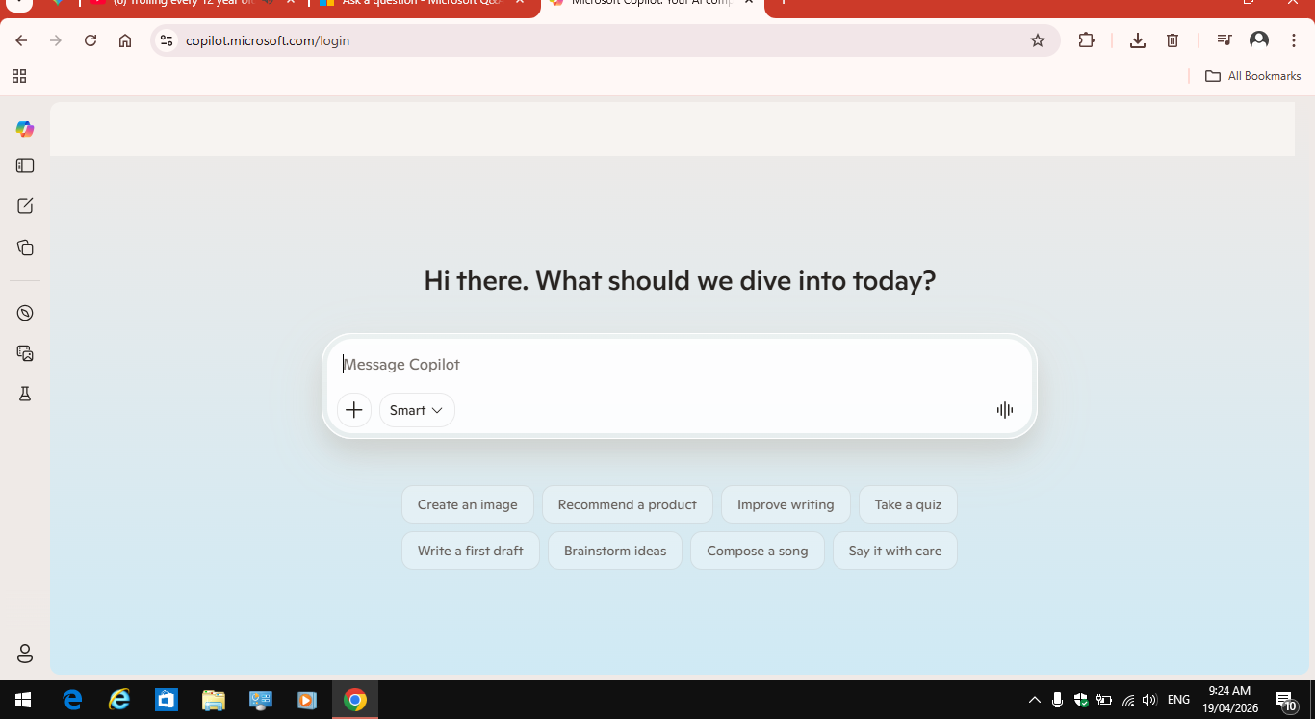Viewport: 1315px width, 719px height.
Task: Start a new chat using the compose icon
Action: pos(25,206)
